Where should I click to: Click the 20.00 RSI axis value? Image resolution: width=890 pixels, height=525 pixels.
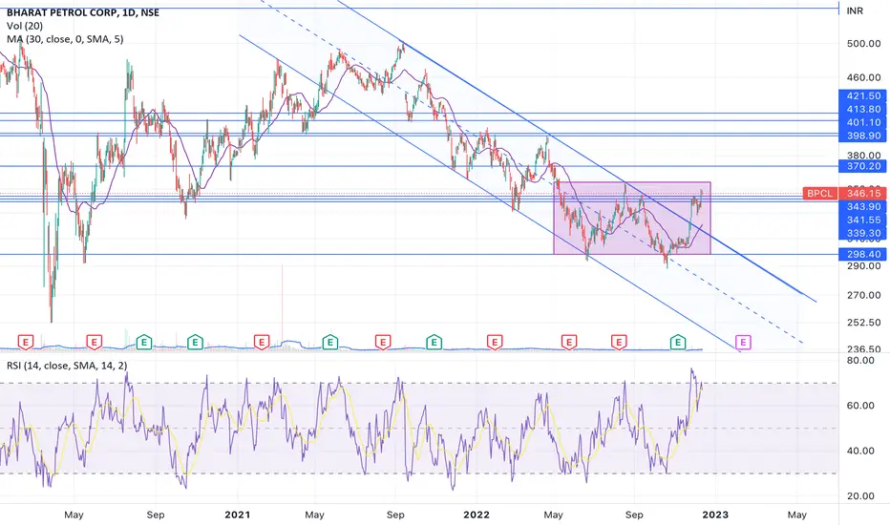coord(860,496)
